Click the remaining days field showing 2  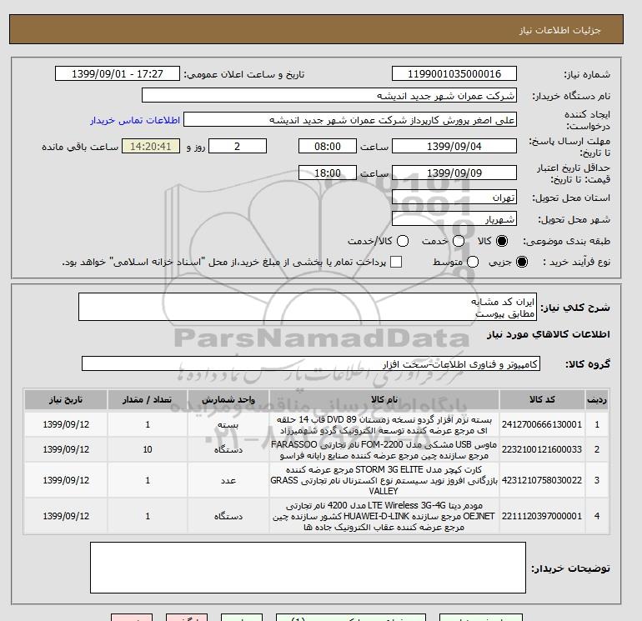click(238, 146)
